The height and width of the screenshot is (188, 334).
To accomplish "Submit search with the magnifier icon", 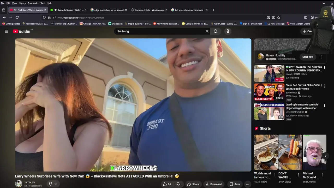I will (216, 31).
